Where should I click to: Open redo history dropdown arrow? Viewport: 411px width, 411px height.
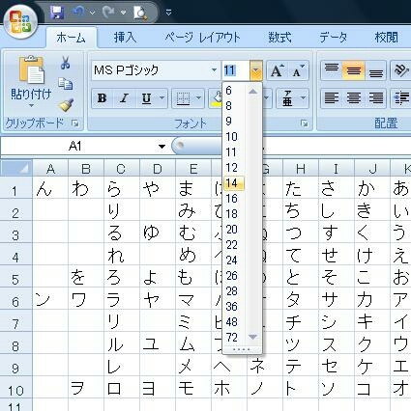pyautogui.click(x=123, y=13)
